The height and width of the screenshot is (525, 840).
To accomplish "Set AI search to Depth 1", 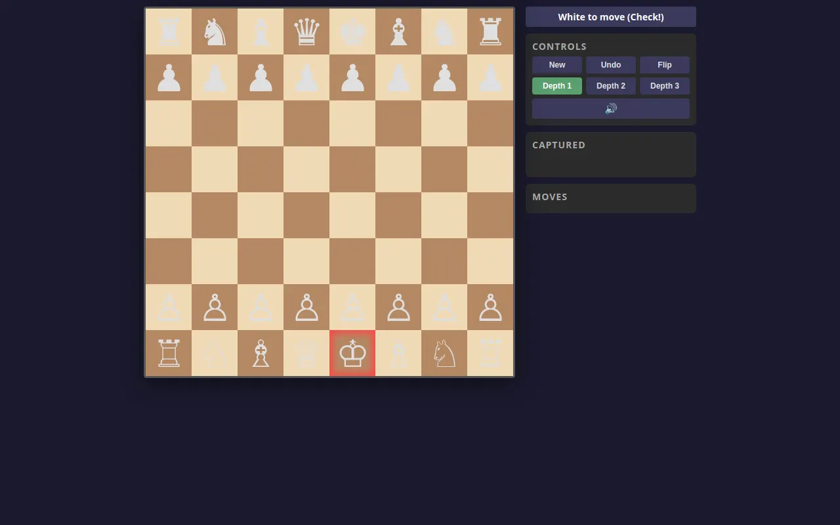I will [x=557, y=86].
